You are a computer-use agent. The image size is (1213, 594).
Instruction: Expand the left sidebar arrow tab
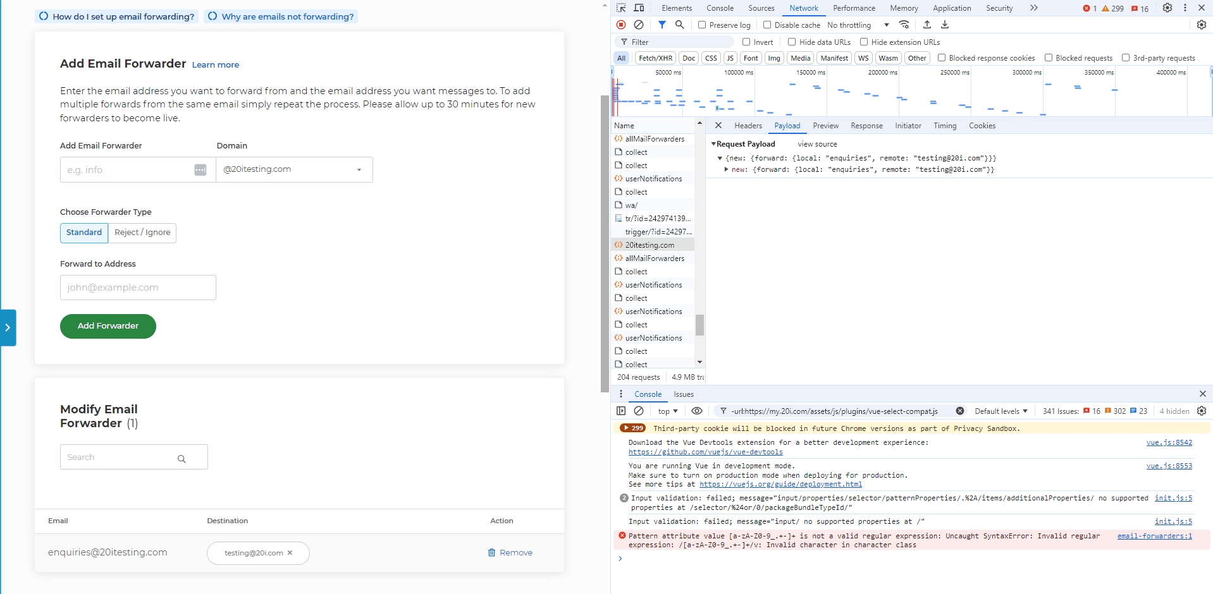click(x=8, y=327)
